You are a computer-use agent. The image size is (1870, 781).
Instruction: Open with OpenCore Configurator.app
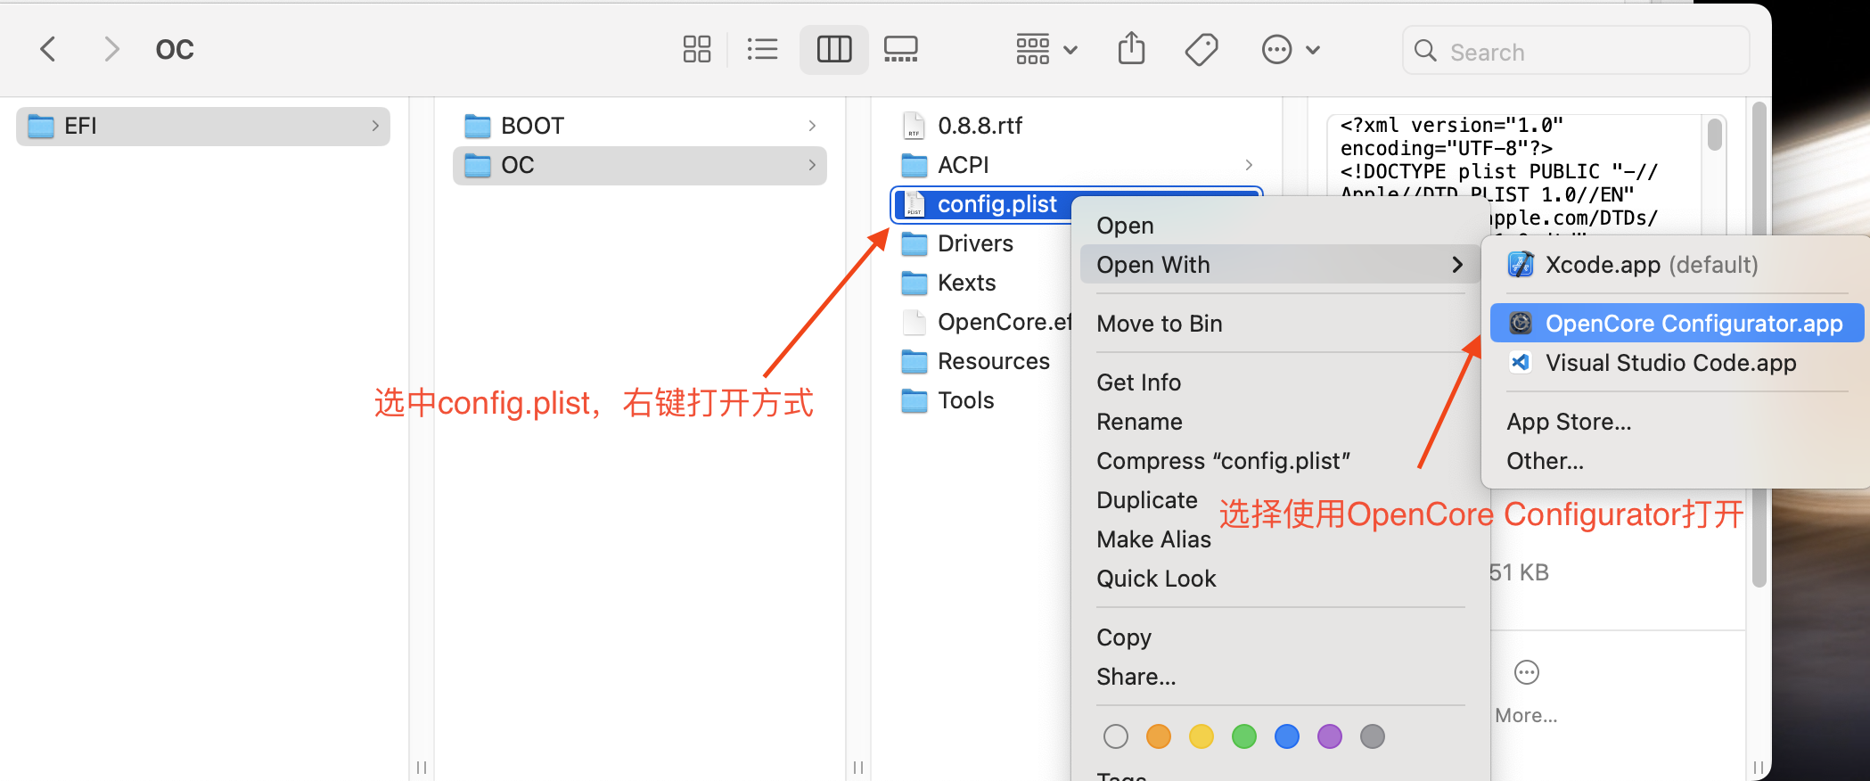tap(1677, 324)
